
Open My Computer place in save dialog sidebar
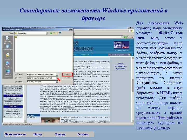point(8,65)
